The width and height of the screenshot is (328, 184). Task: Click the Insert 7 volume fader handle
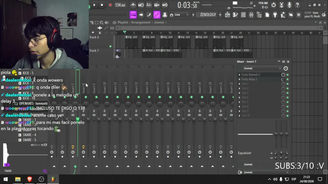pyautogui.click(x=77, y=119)
